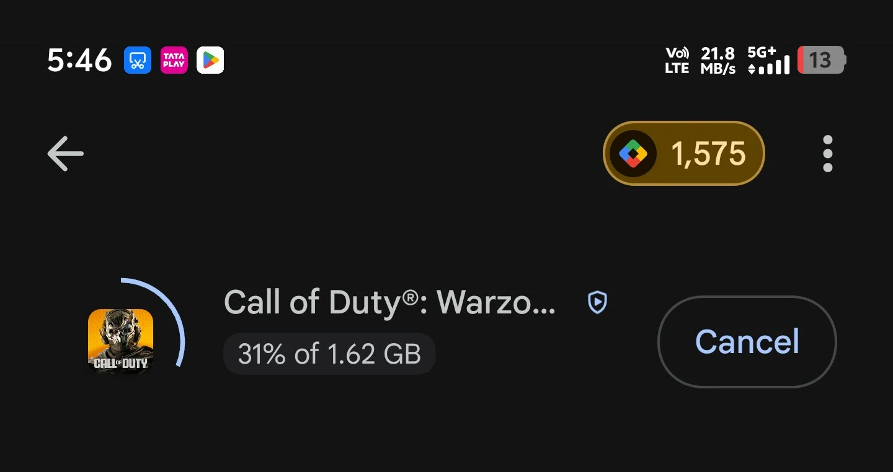
Task: Tap the 21.8 MB/s network speed
Action: tap(718, 61)
